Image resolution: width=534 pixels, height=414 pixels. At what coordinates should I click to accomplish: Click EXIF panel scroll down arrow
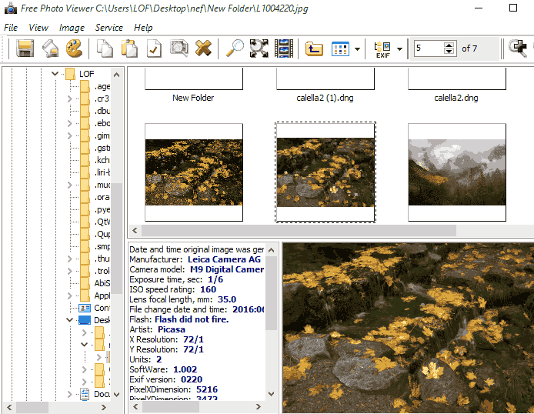point(271,394)
